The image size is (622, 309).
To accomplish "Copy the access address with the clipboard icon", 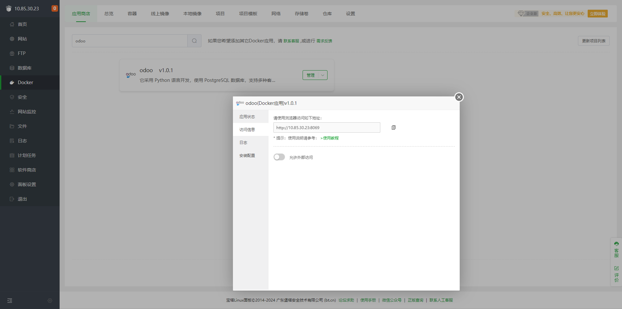I will 394,127.
